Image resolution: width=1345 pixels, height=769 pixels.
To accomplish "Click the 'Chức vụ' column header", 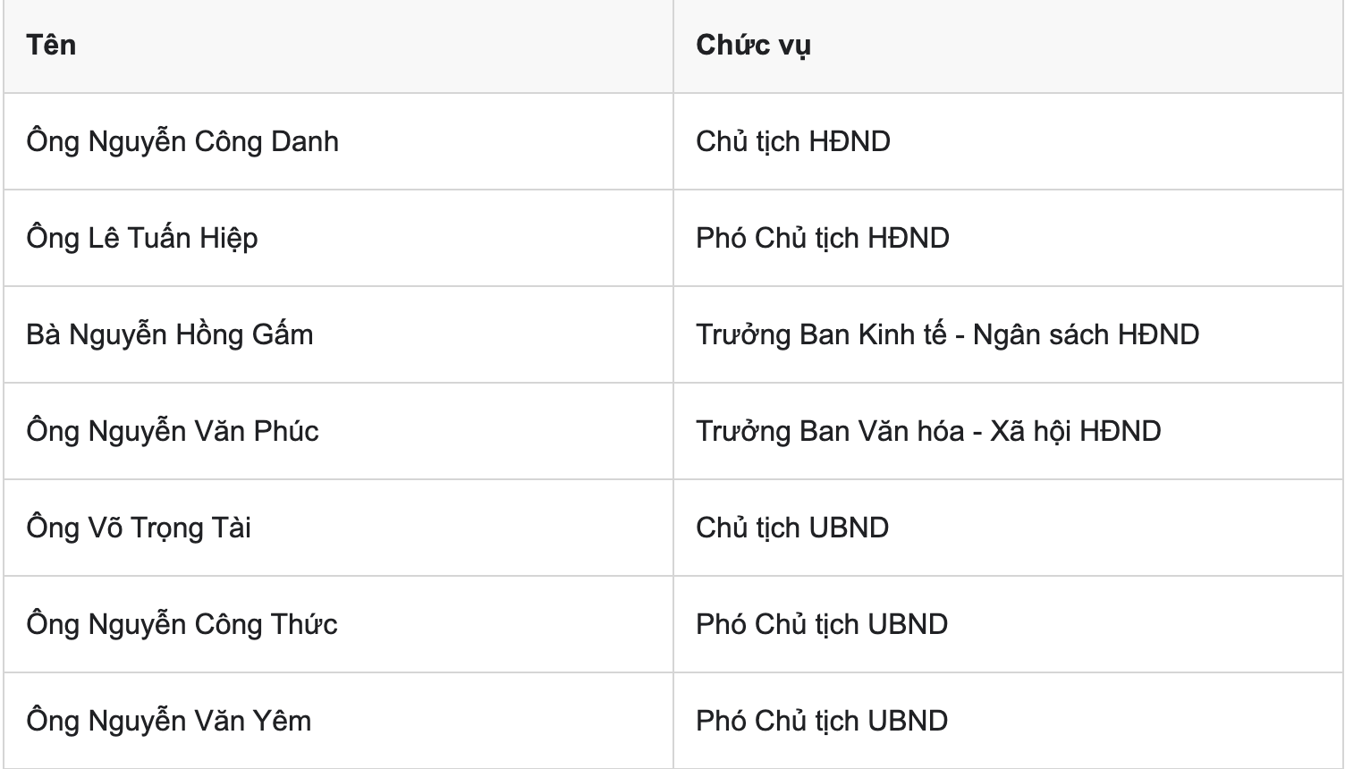I will pos(754,45).
